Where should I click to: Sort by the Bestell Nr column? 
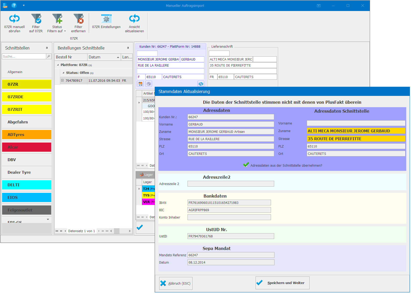pos(71,57)
